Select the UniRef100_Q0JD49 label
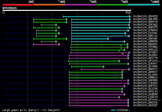This screenshot has height=112, width=162. pos(145,66)
